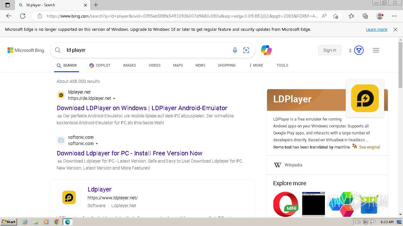403x226 pixels.
Task: Open the tab actions menu icon
Action: coord(8,5)
